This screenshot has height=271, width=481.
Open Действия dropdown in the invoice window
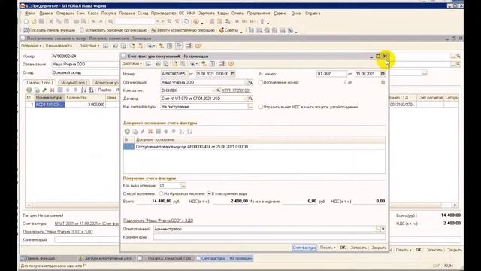tap(132, 64)
